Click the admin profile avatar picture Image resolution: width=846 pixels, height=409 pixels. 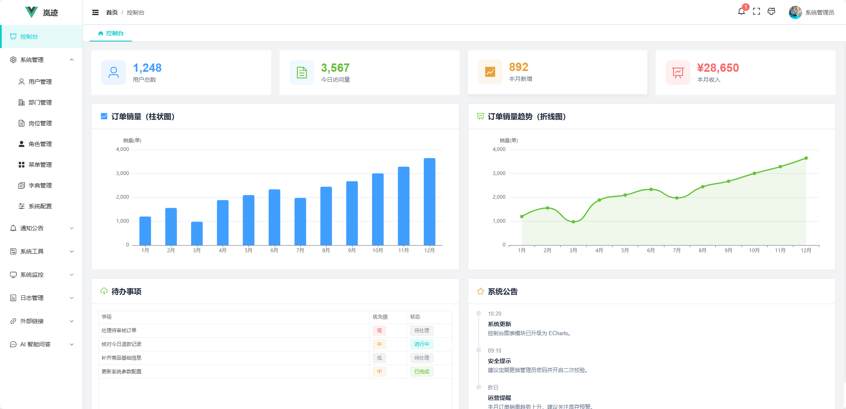(x=795, y=12)
